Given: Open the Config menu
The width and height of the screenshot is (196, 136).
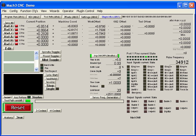Looking at the screenshot, I should coord(14,11).
